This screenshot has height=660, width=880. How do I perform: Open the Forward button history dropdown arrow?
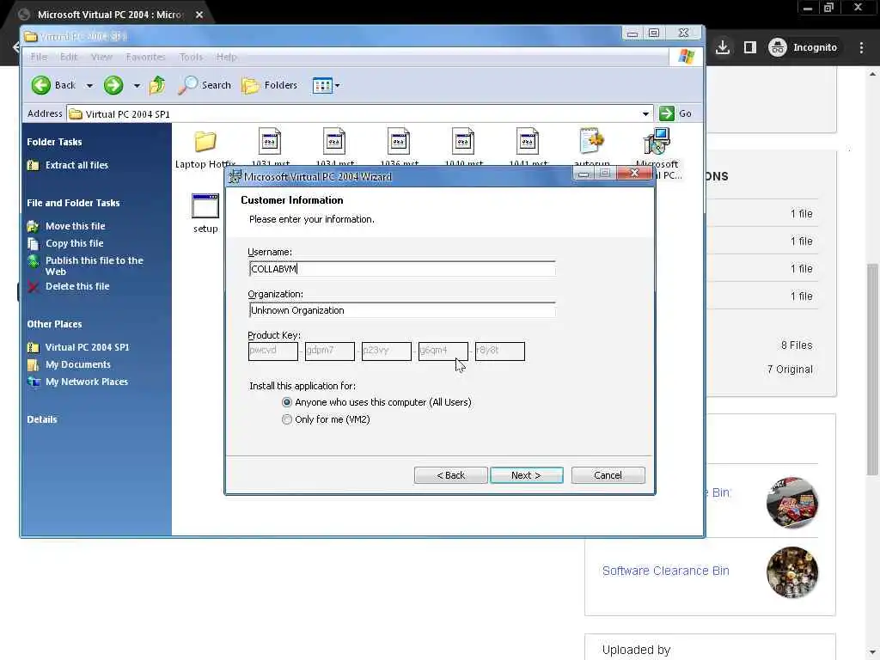tap(137, 86)
